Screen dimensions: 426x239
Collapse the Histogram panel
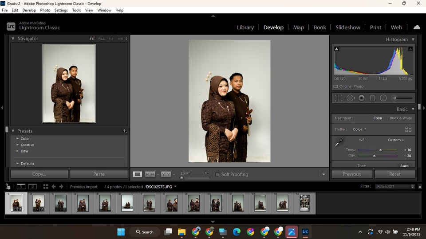(413, 39)
